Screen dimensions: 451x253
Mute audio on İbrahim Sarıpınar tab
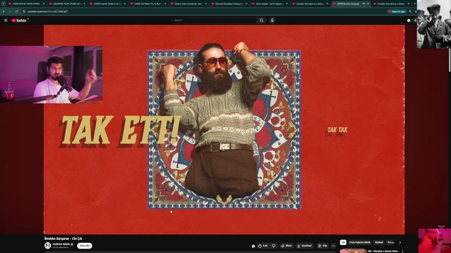point(364,4)
